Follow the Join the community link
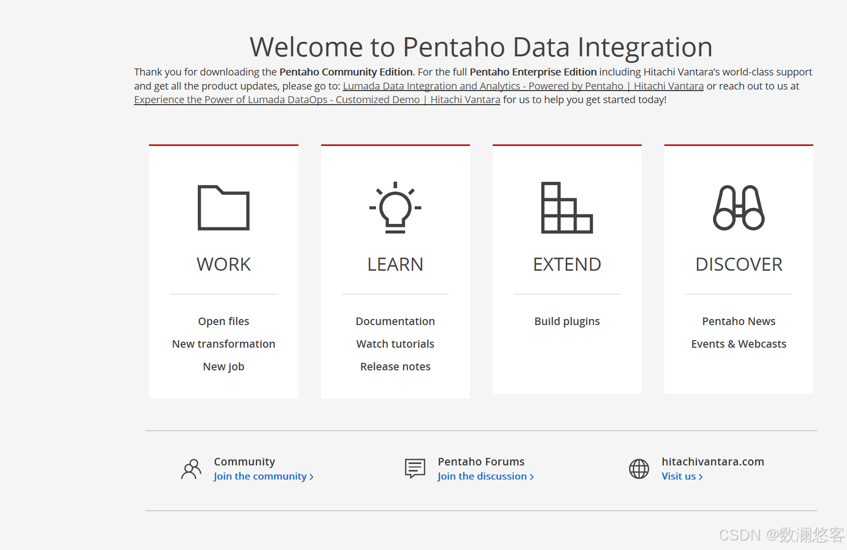 263,476
